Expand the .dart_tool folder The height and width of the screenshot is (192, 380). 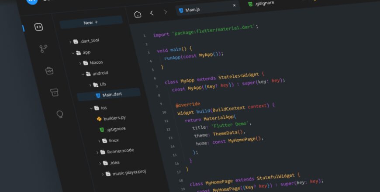pyautogui.click(x=70, y=41)
